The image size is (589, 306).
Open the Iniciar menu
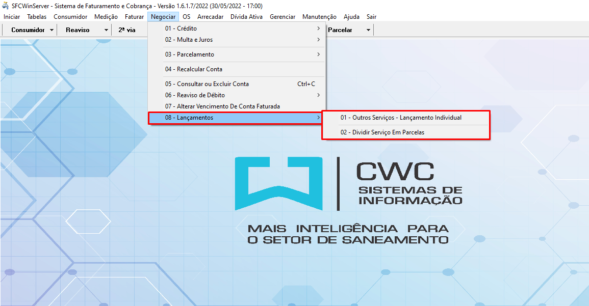[11, 16]
